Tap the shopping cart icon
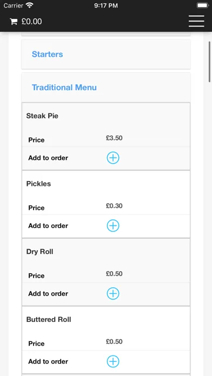This screenshot has width=212, height=376. pyautogui.click(x=14, y=22)
